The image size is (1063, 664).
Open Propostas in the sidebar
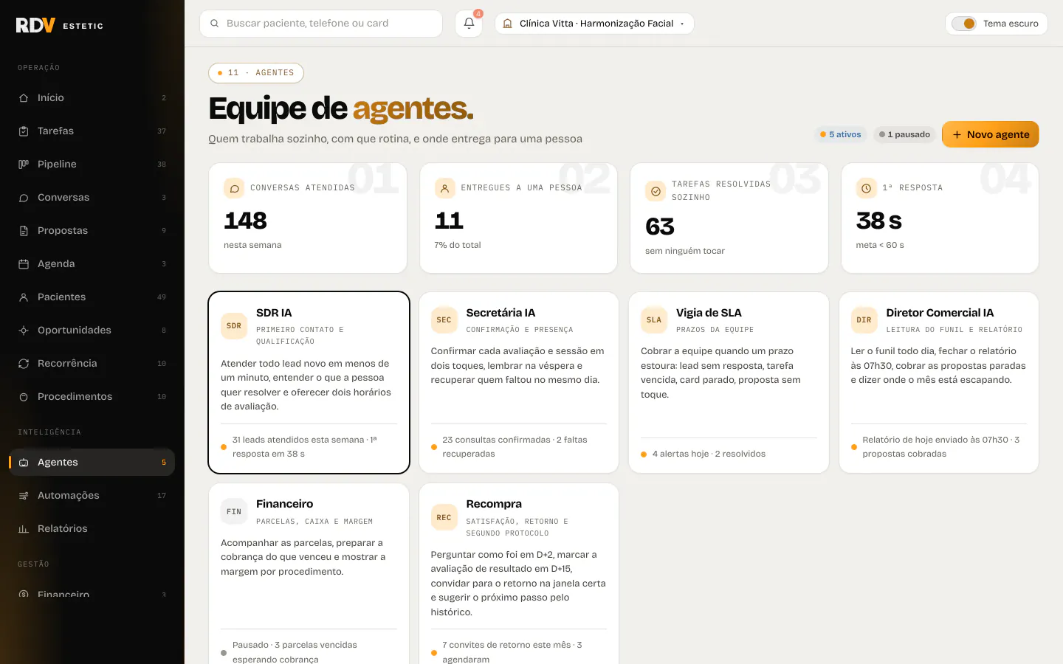92,230
